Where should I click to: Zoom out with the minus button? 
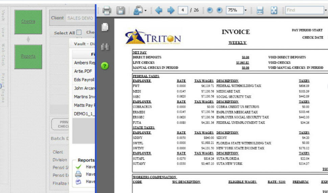click(x=210, y=10)
